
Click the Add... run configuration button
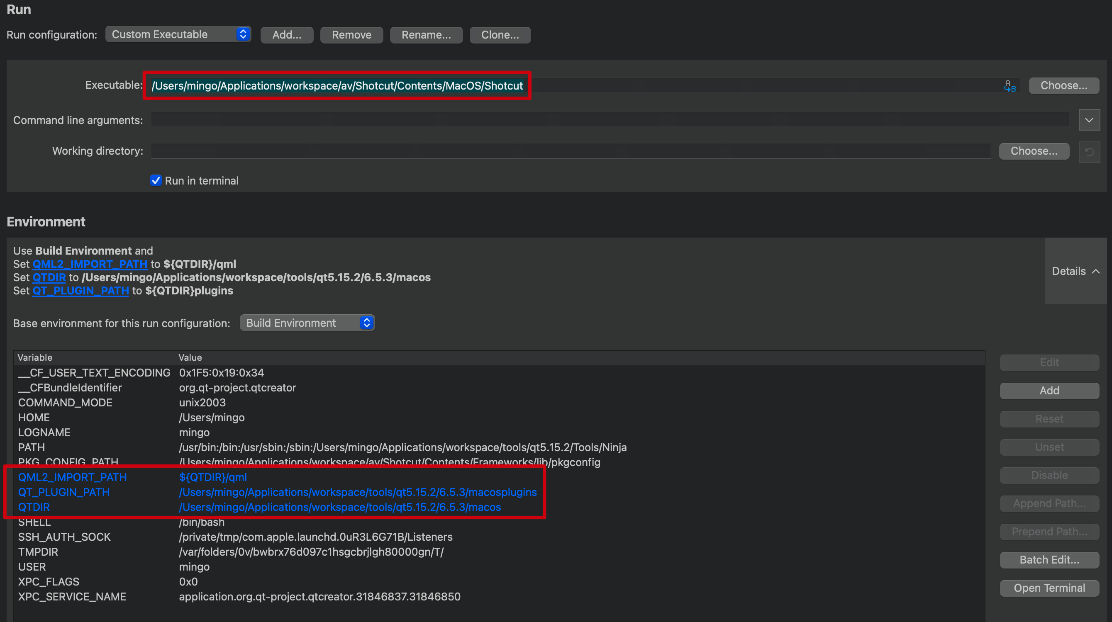[x=287, y=35]
